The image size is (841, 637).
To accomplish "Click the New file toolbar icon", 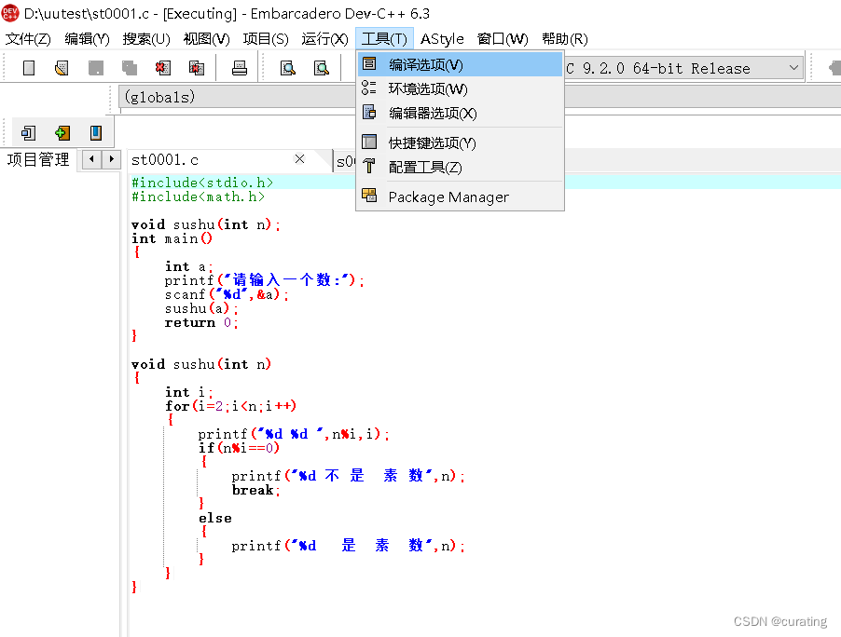I will 29,68.
